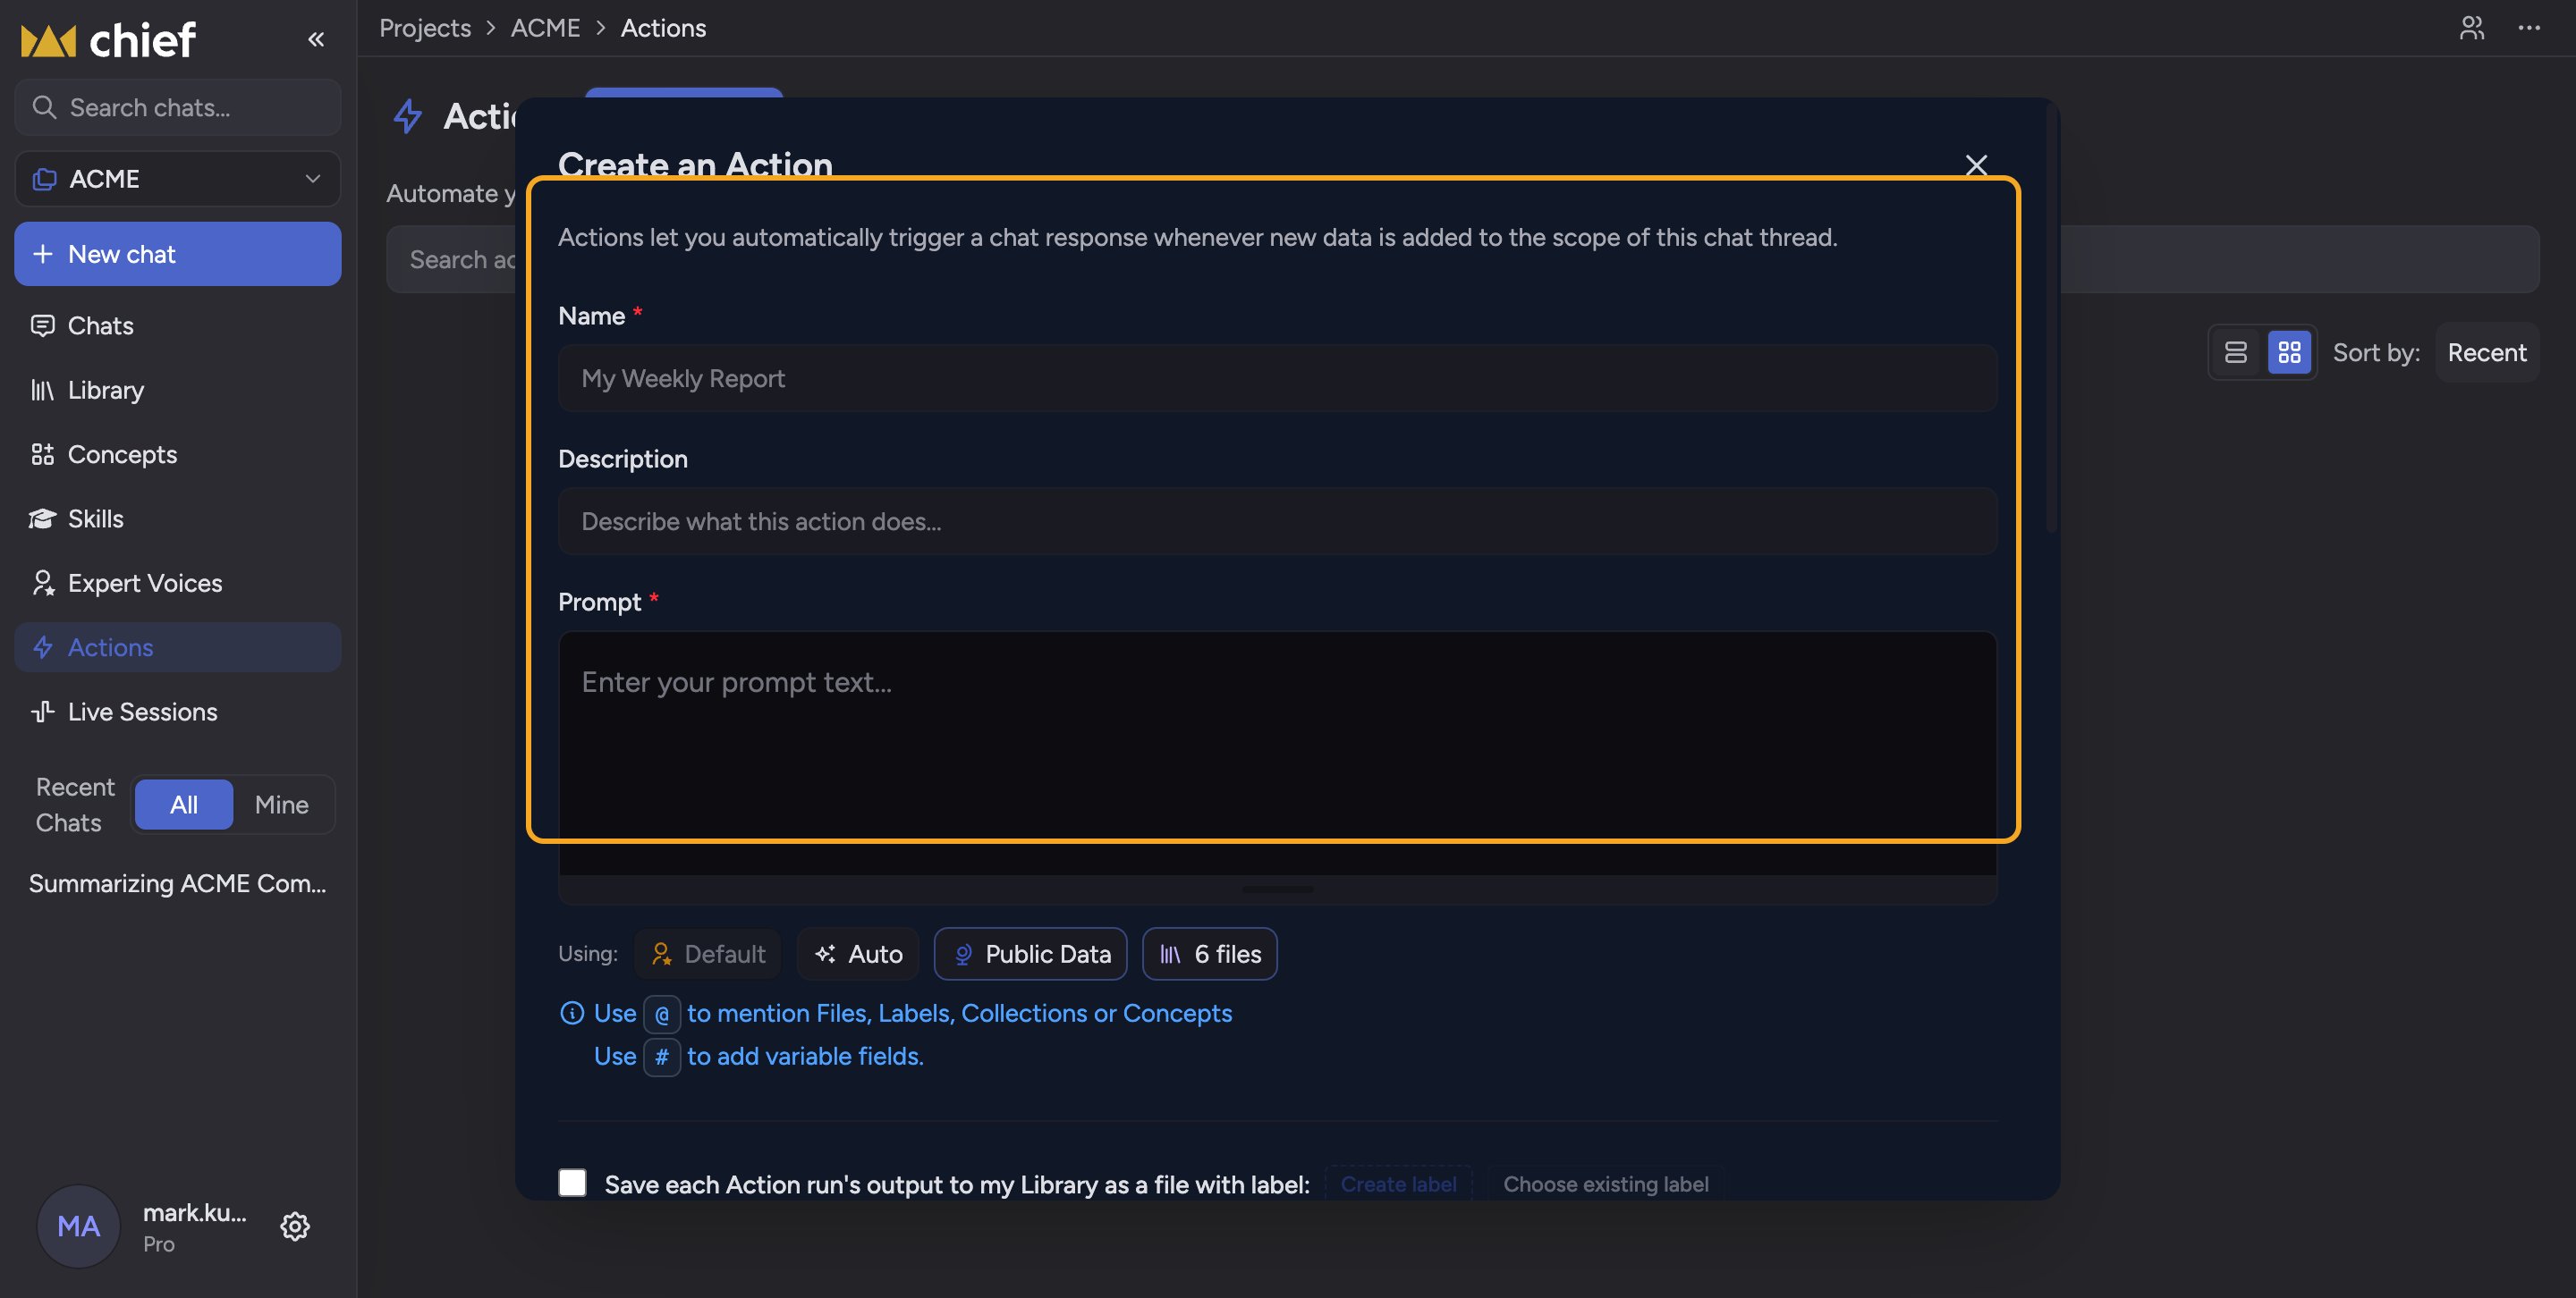This screenshot has height=1298, width=2576.
Task: Open the Search chats field
Action: 178,107
